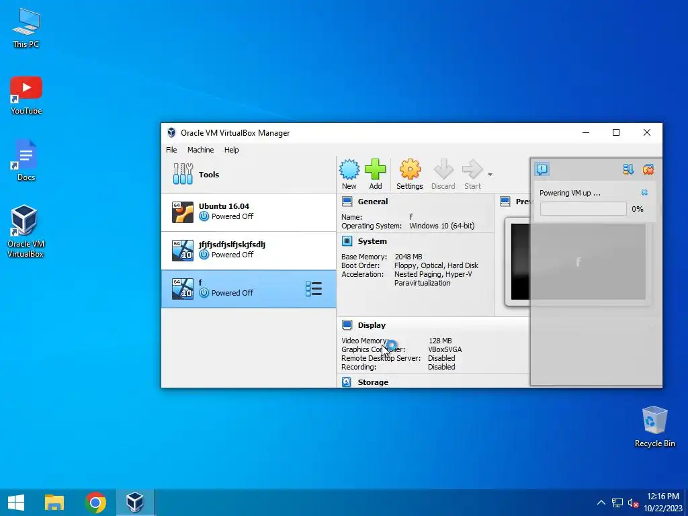Image resolution: width=688 pixels, height=516 pixels.
Task: Click the General section header
Action: tap(372, 202)
